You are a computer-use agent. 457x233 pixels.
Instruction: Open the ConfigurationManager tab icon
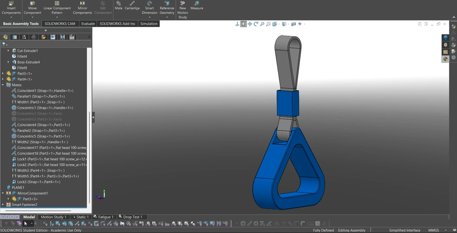pos(24,37)
